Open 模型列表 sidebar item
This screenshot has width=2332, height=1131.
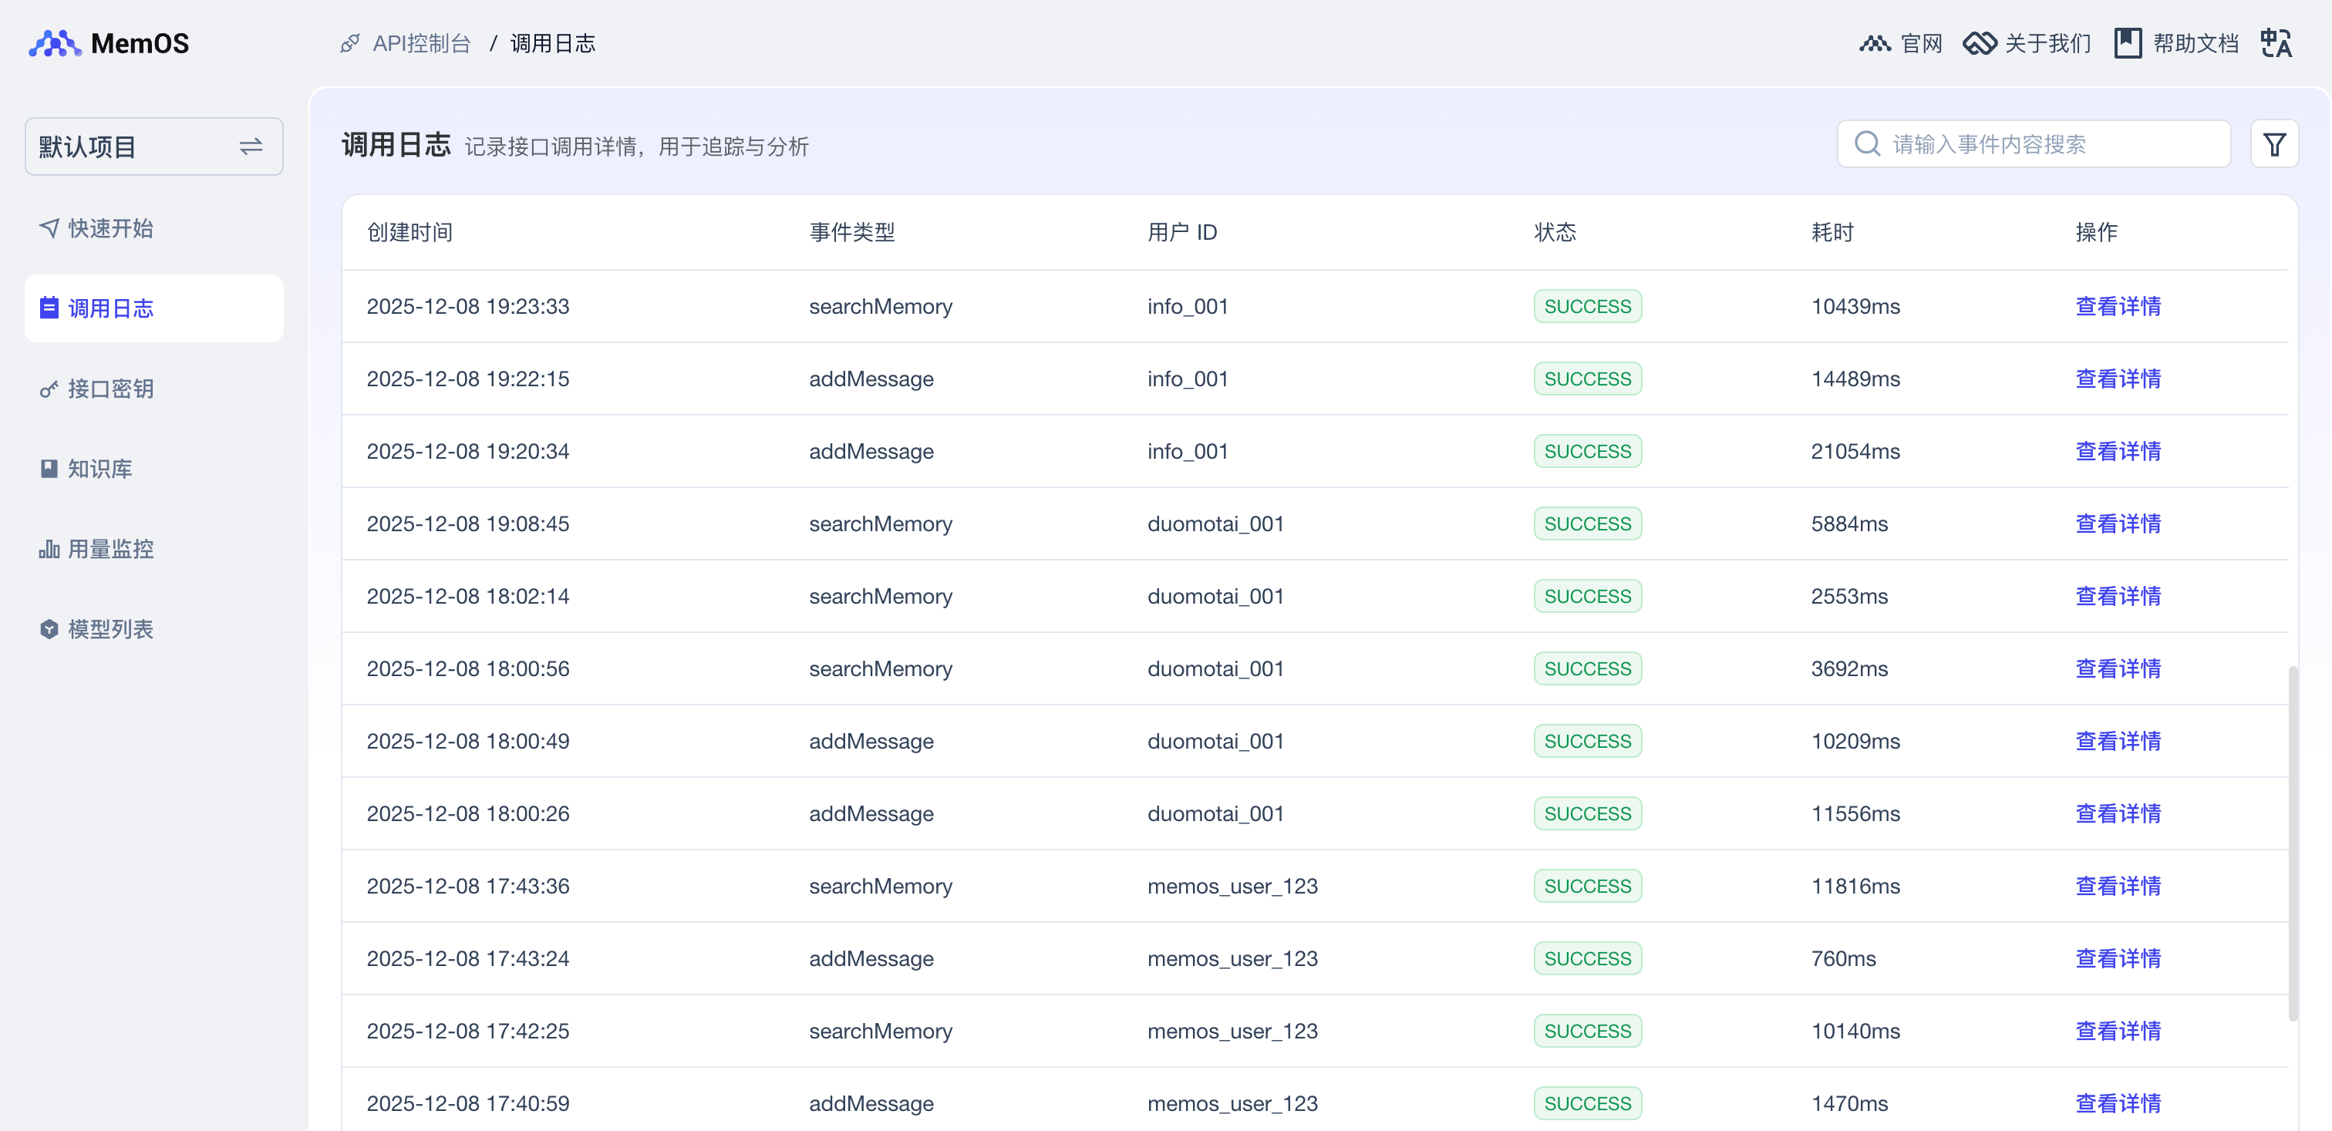[x=110, y=629]
